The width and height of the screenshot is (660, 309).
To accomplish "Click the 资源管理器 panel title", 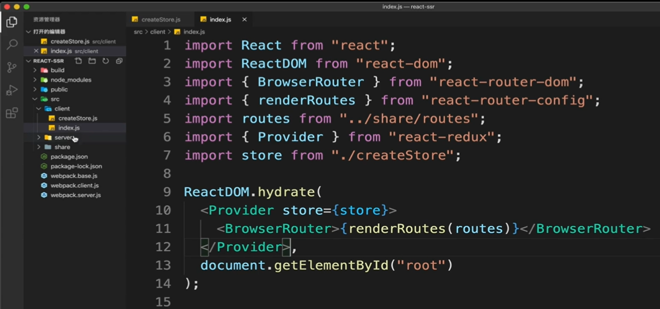I will (47, 19).
